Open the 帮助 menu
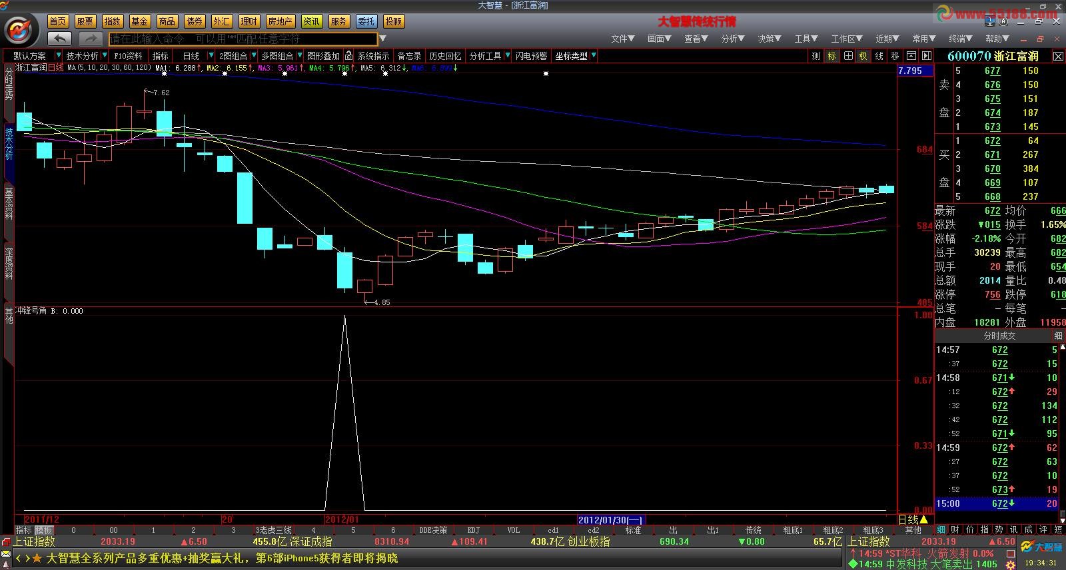This screenshot has height=570, width=1066. point(997,39)
